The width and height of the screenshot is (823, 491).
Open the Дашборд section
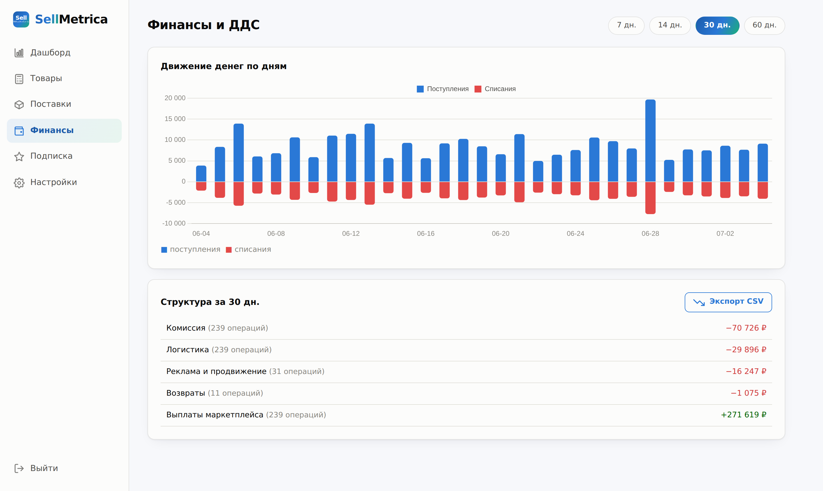[x=64, y=53]
